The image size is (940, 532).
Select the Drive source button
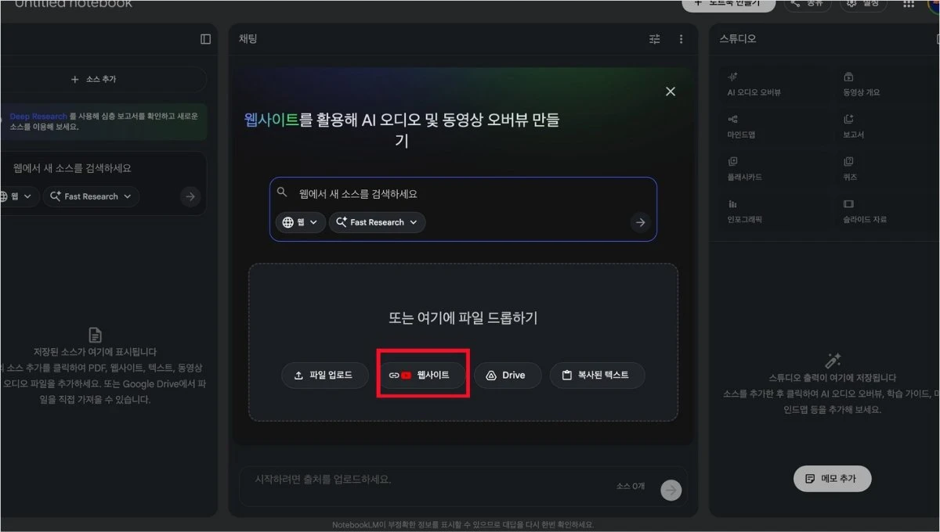click(508, 376)
